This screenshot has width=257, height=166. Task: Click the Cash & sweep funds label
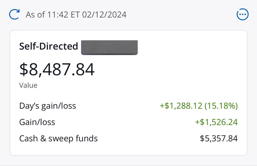58,138
